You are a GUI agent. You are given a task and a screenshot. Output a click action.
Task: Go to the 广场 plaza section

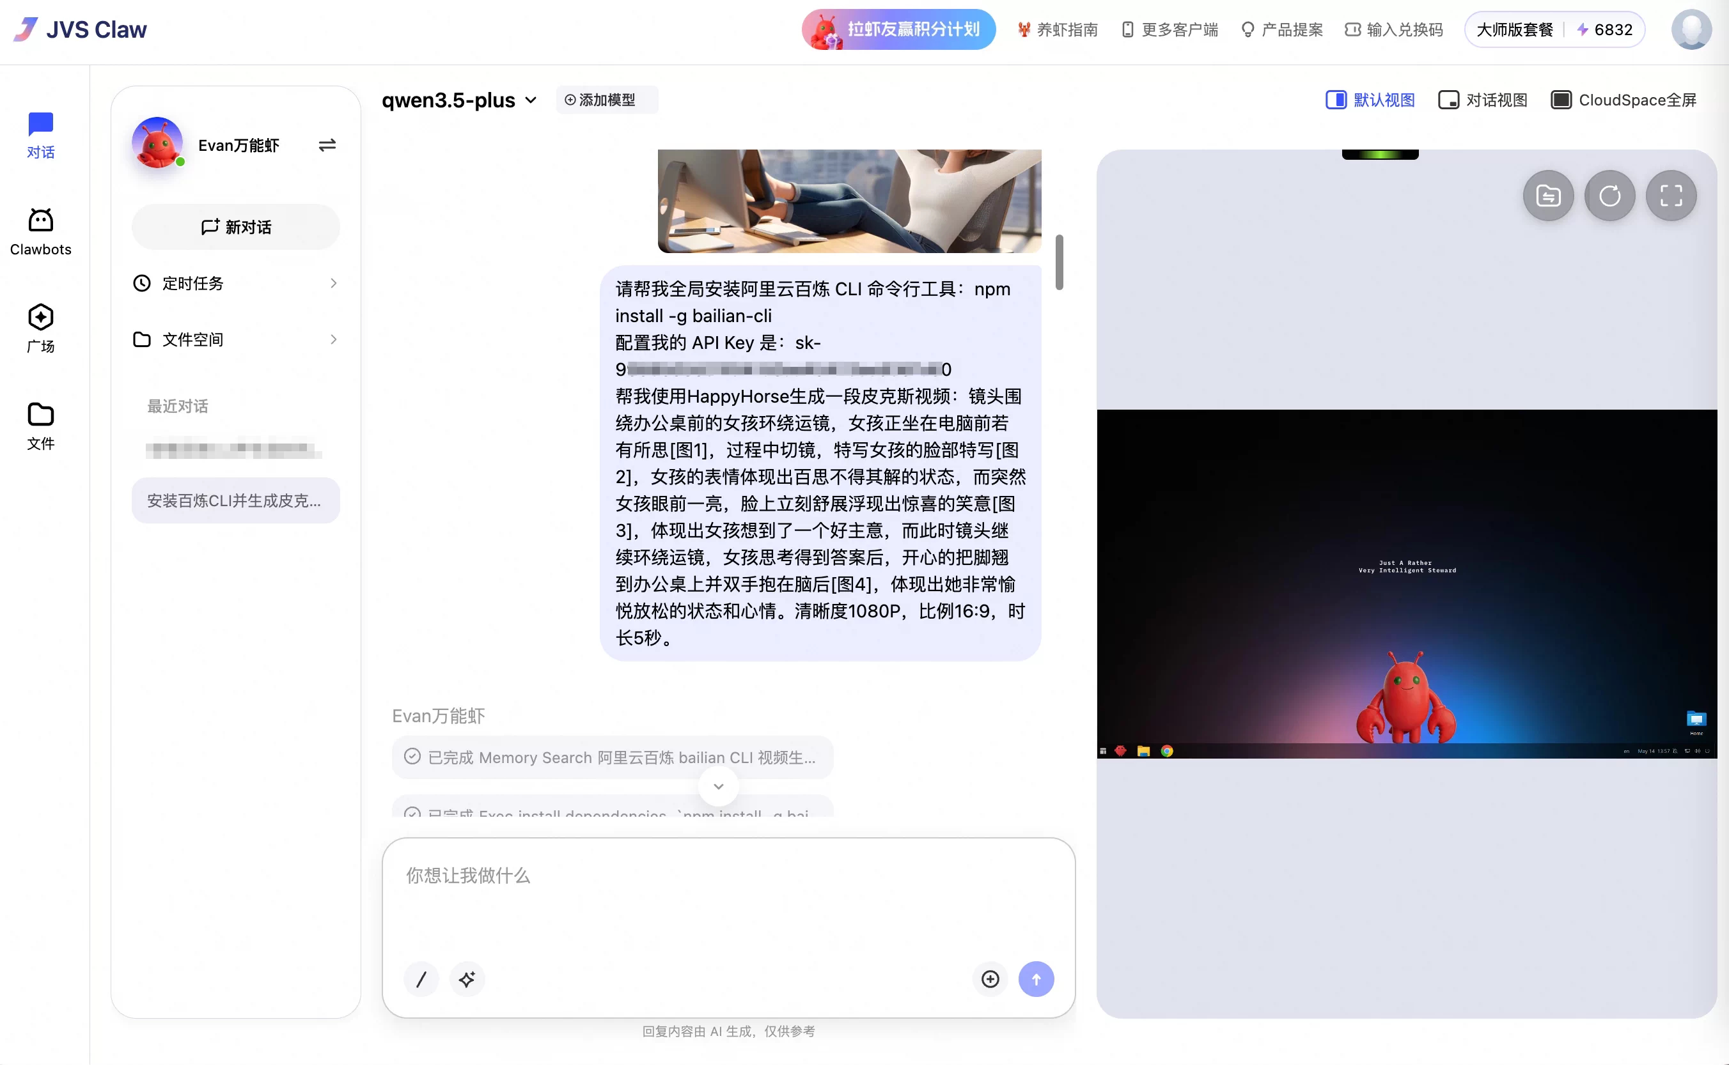tap(40, 328)
